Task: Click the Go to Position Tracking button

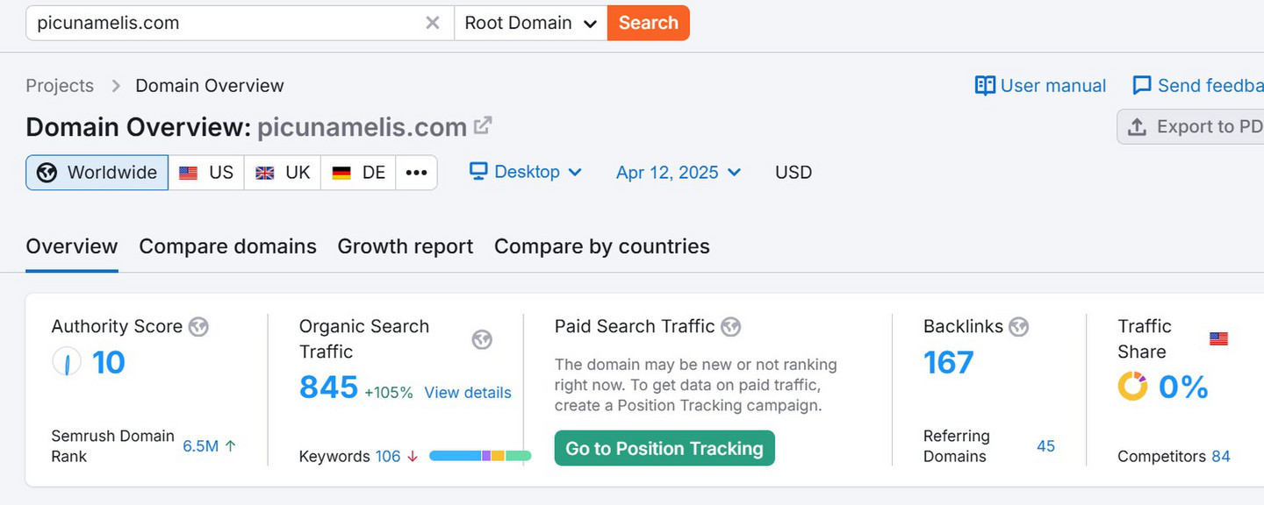Action: (x=664, y=448)
